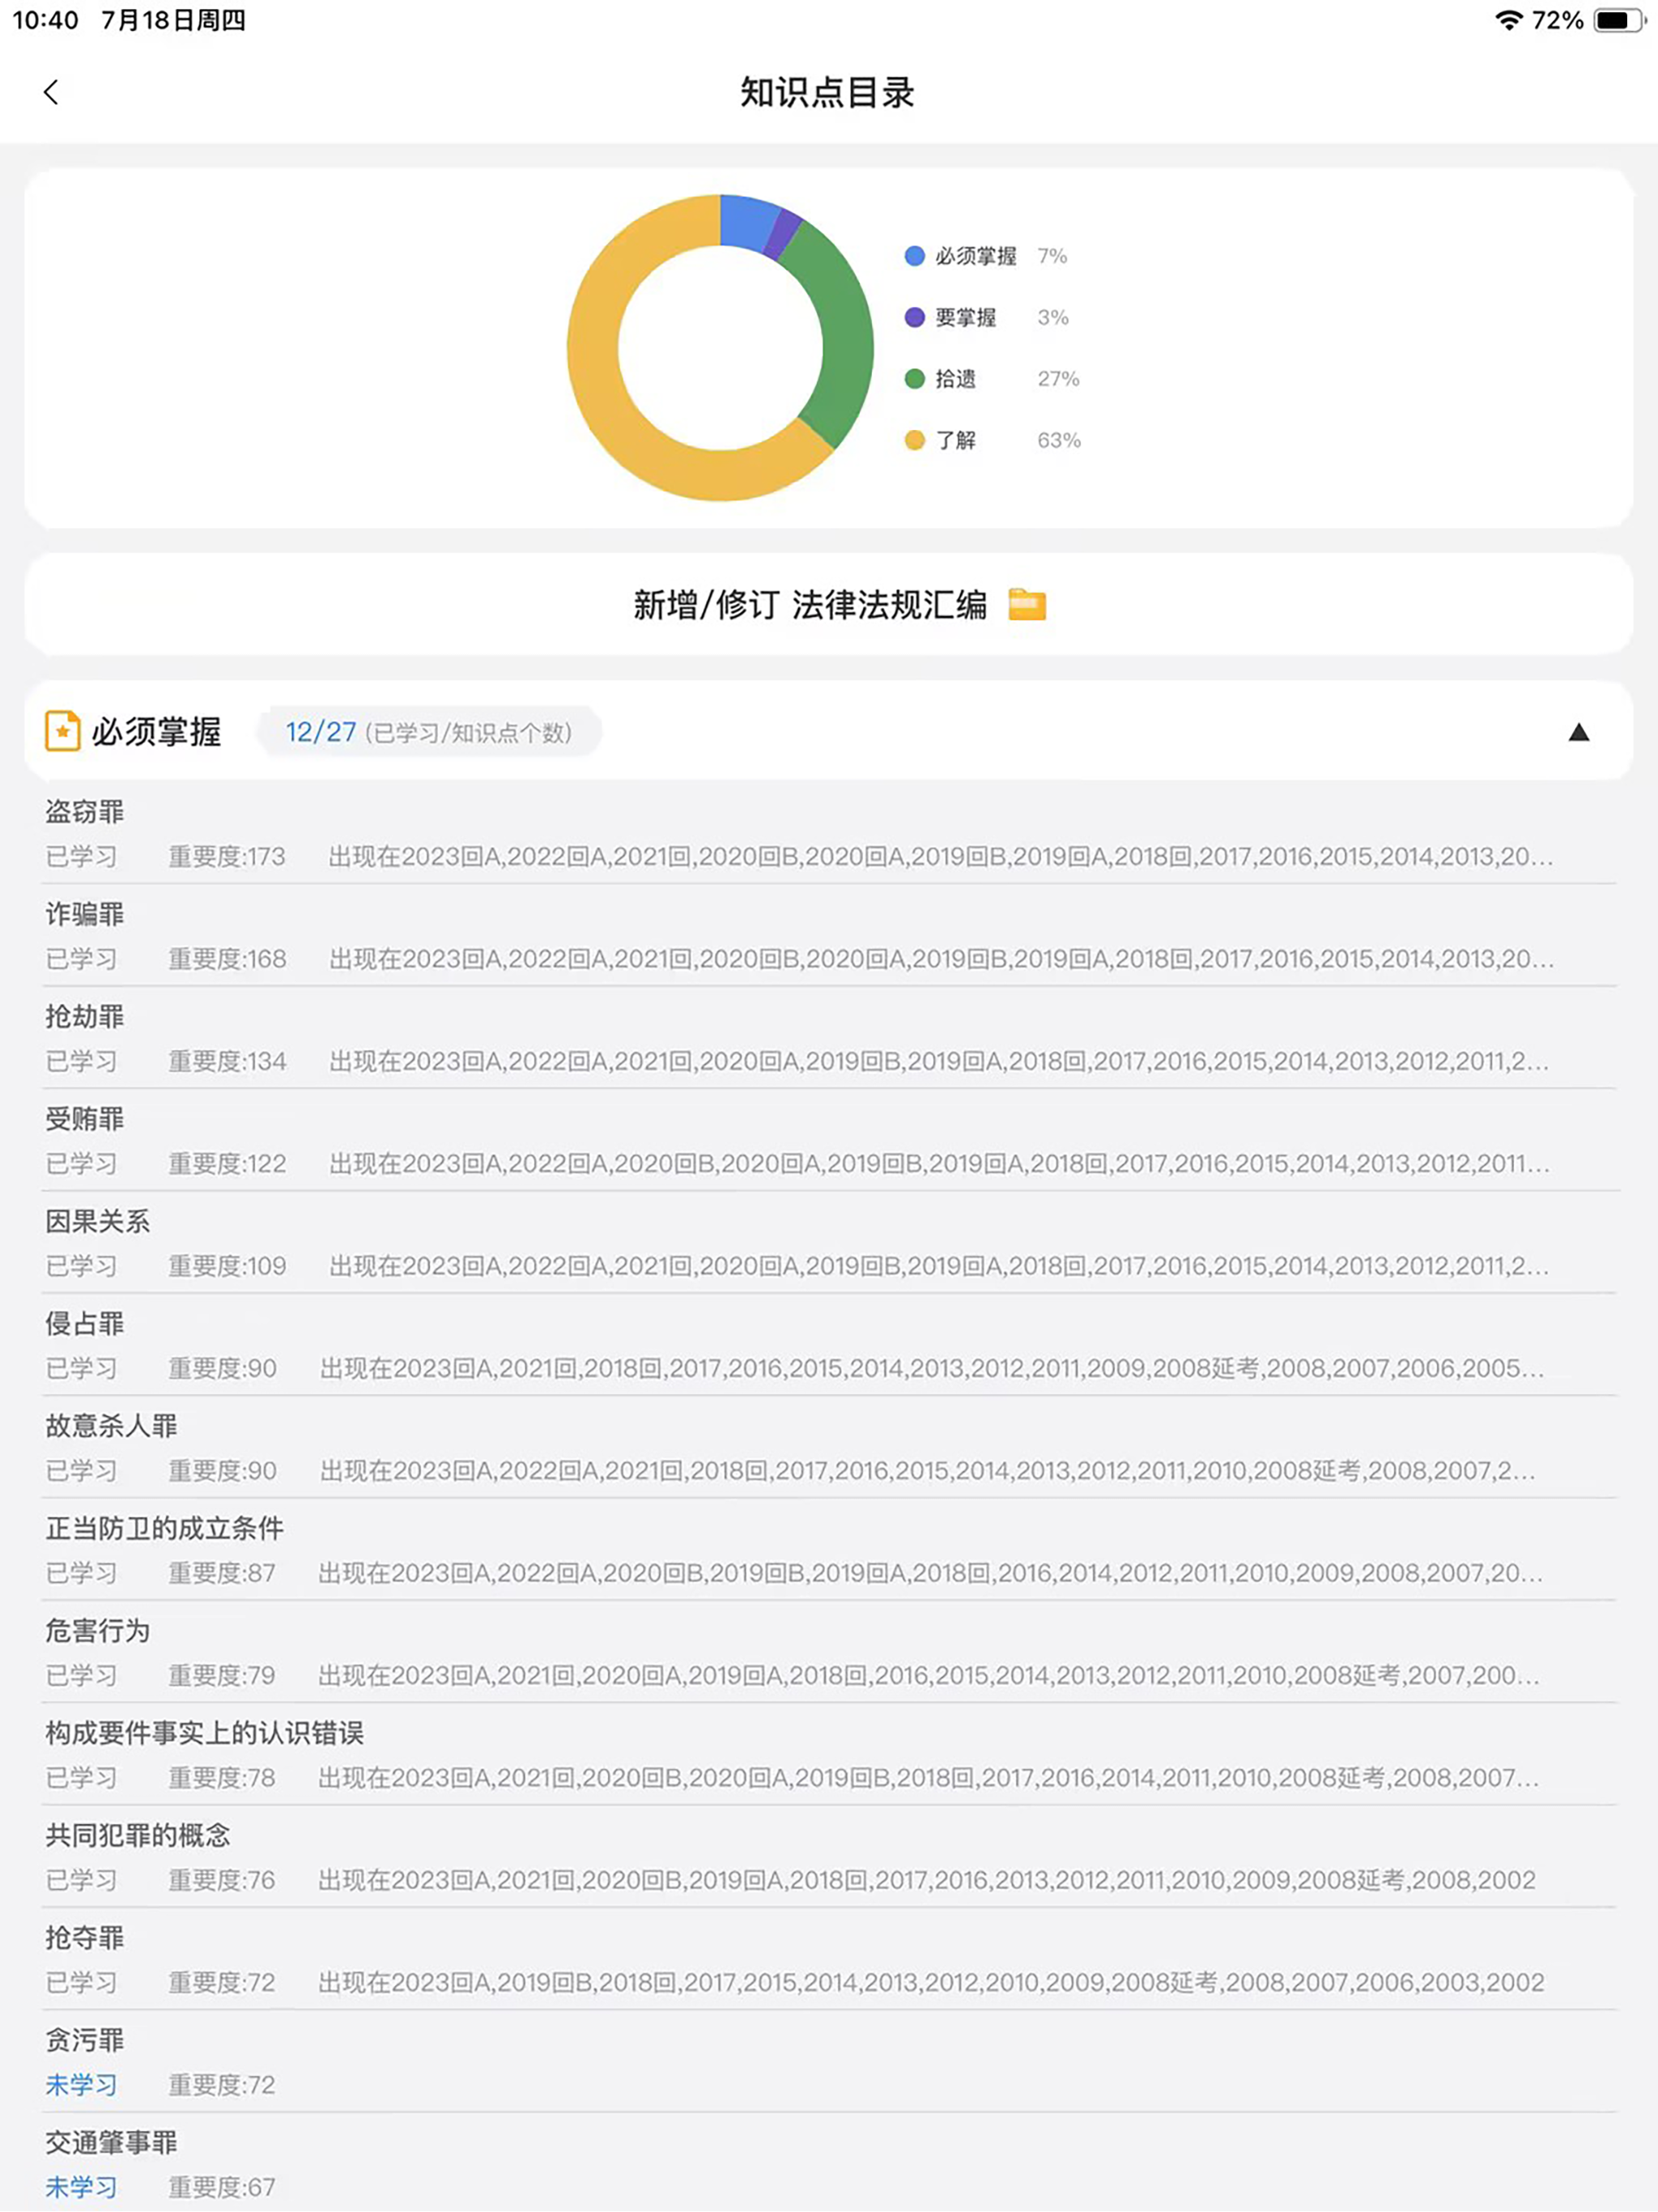Viewport: 1658px width, 2212px height.
Task: Tap the back arrow icon
Action: [x=51, y=92]
